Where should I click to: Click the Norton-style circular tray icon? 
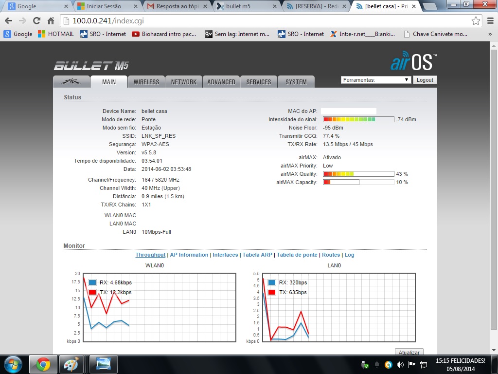coord(388,365)
